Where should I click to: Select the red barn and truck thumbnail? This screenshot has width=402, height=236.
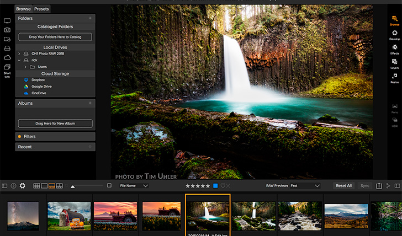click(x=69, y=216)
